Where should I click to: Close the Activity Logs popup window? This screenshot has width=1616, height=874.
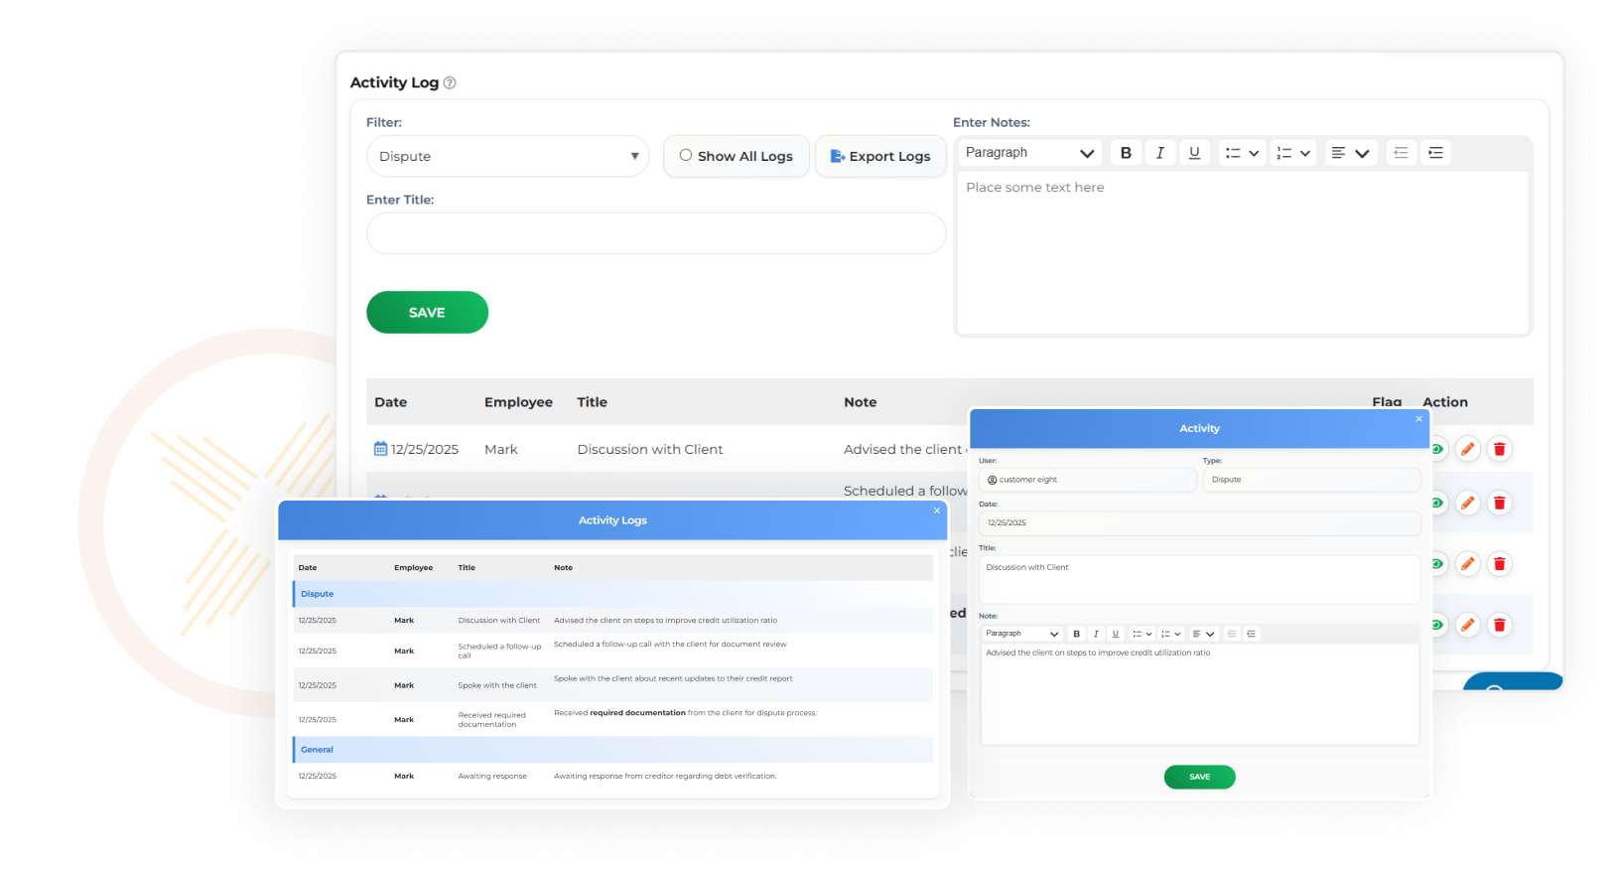[936, 510]
